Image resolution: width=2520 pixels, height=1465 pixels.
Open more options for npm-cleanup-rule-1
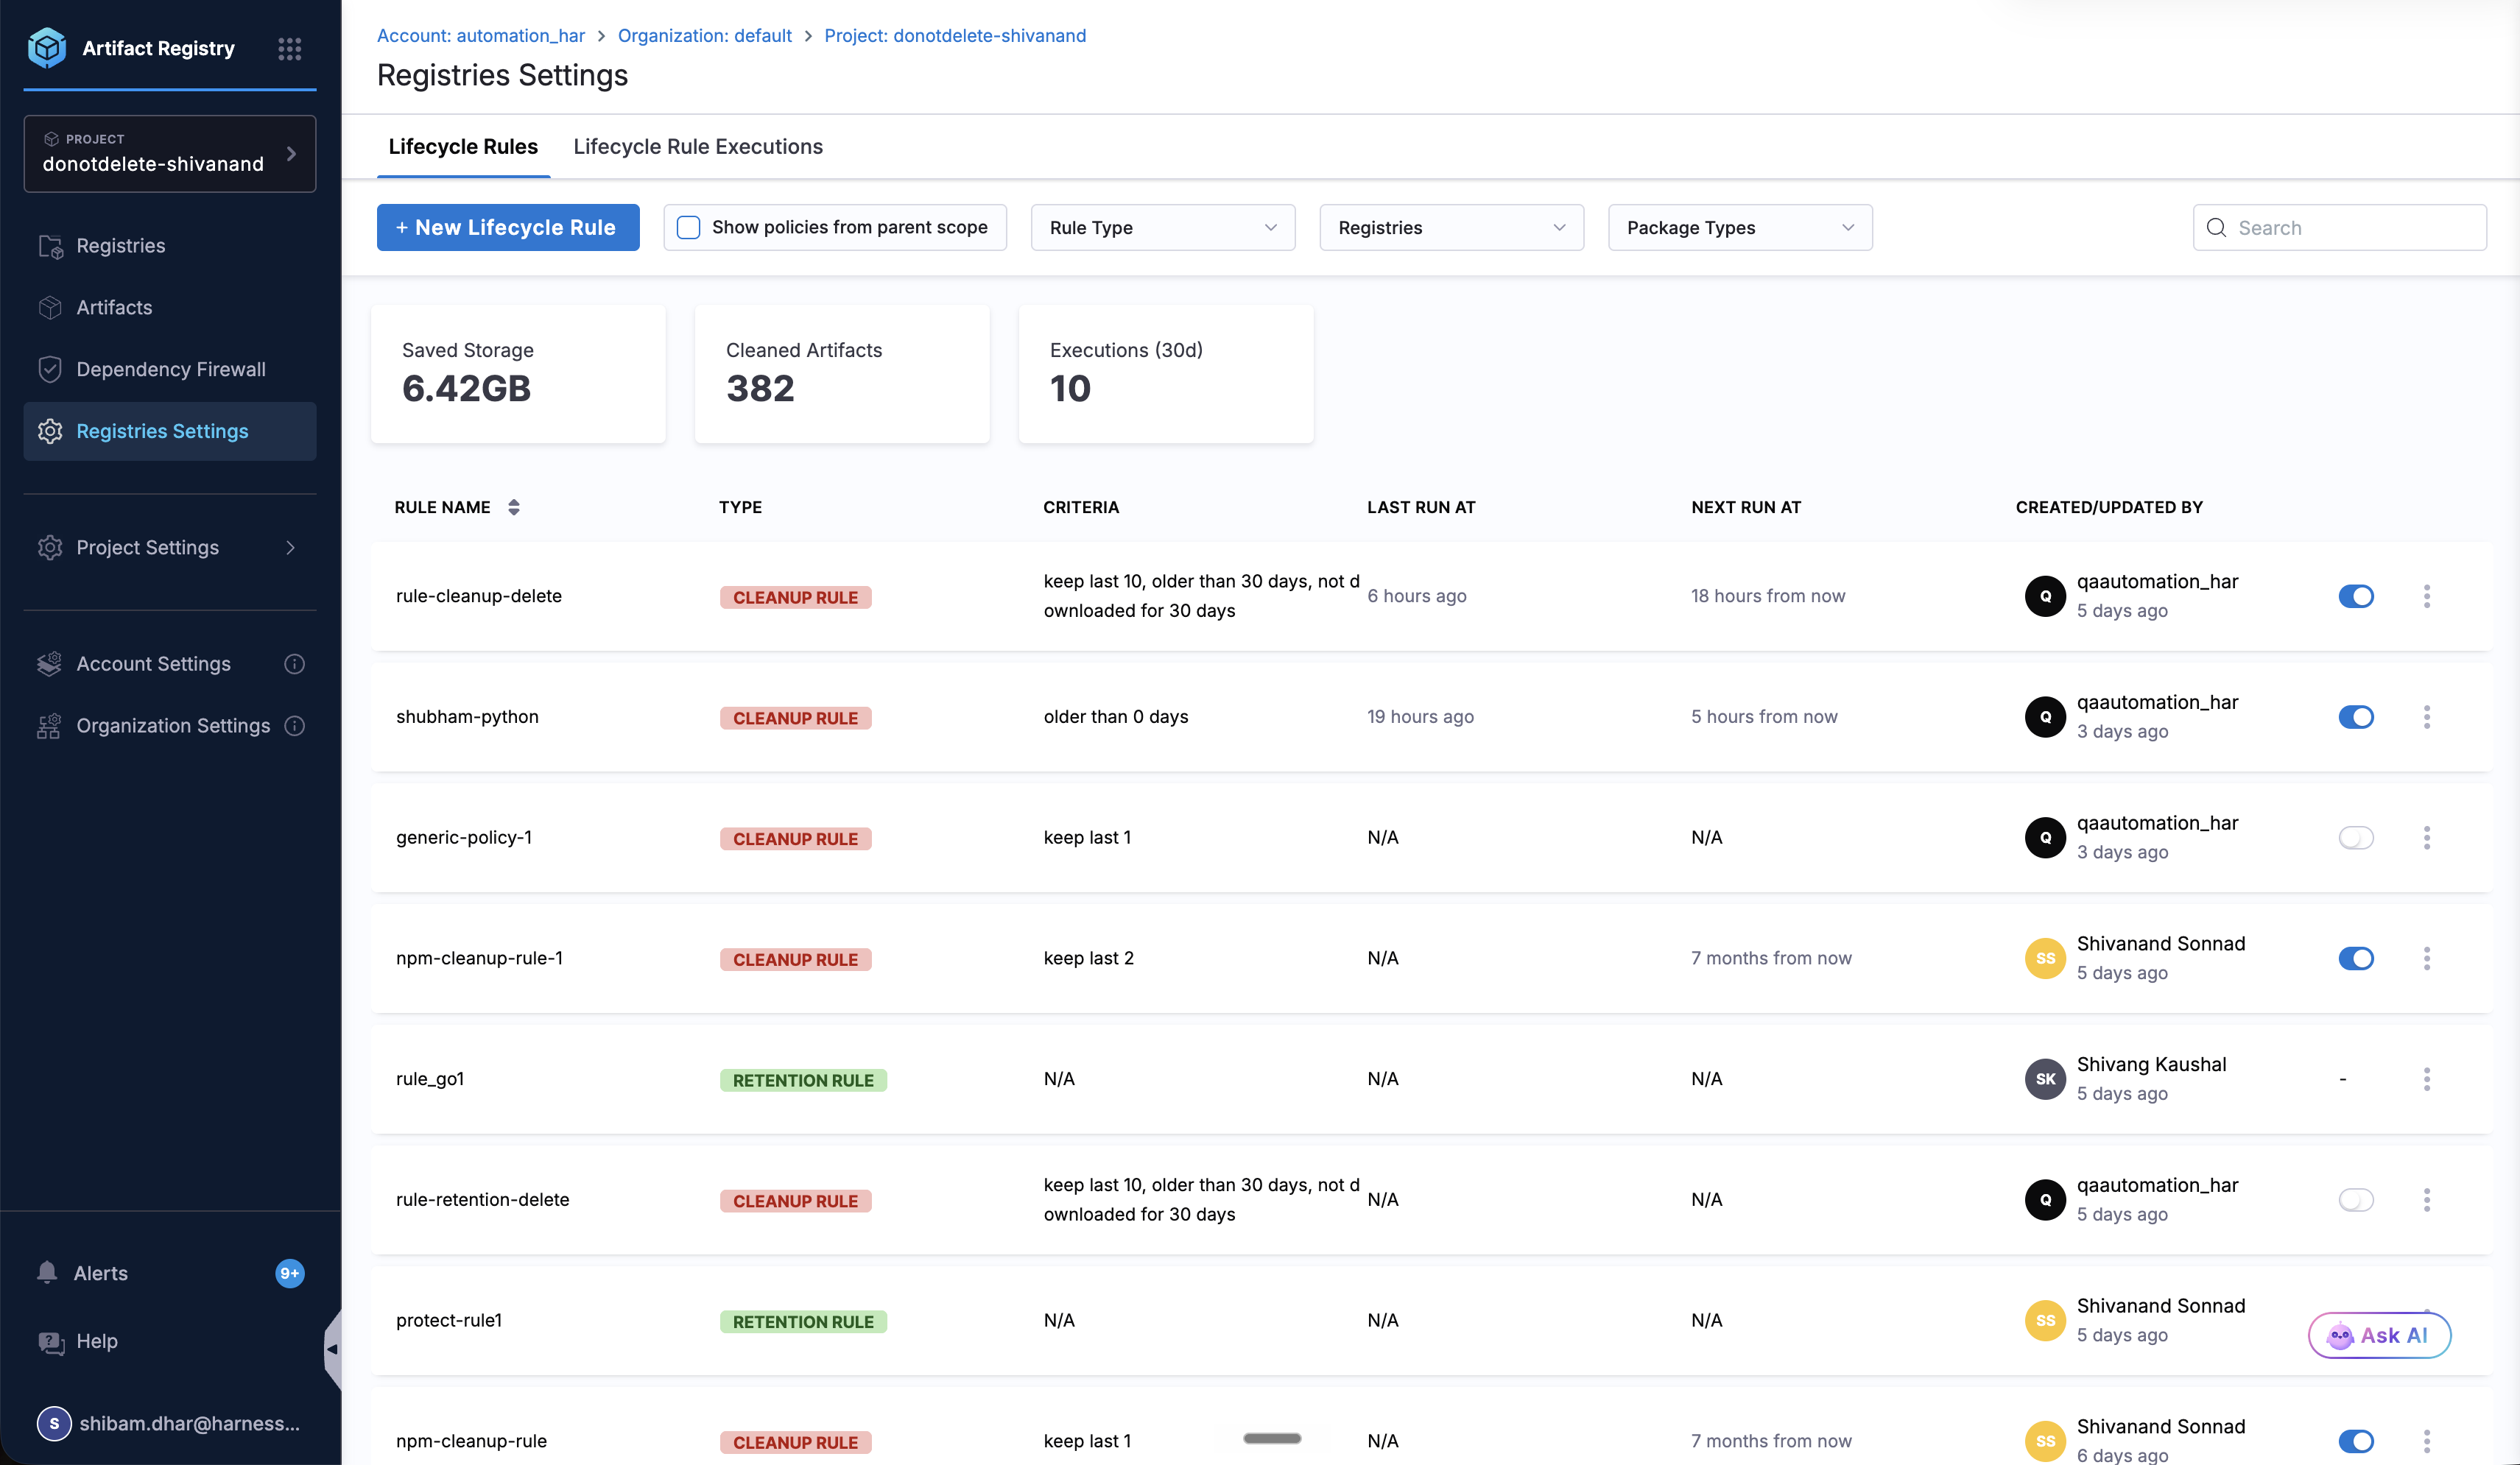[2427, 959]
